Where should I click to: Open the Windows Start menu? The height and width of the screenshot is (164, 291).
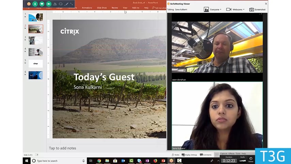(x=27, y=161)
